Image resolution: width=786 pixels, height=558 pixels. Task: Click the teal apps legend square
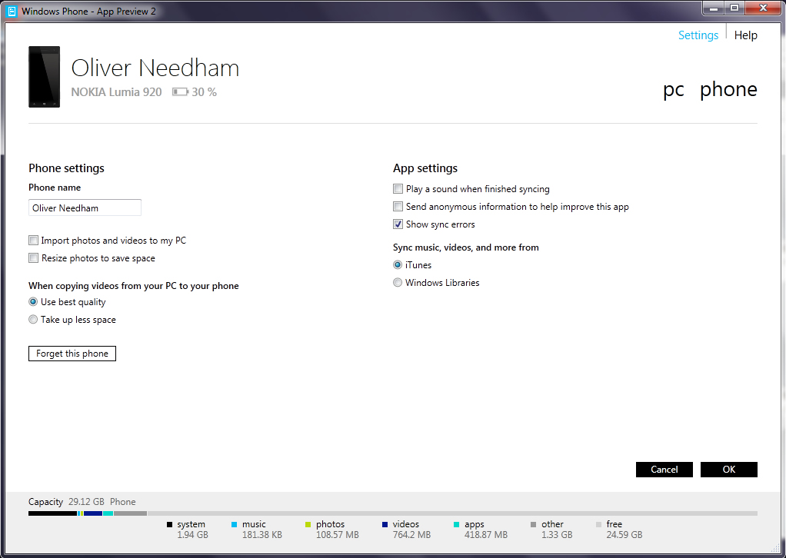coord(456,524)
